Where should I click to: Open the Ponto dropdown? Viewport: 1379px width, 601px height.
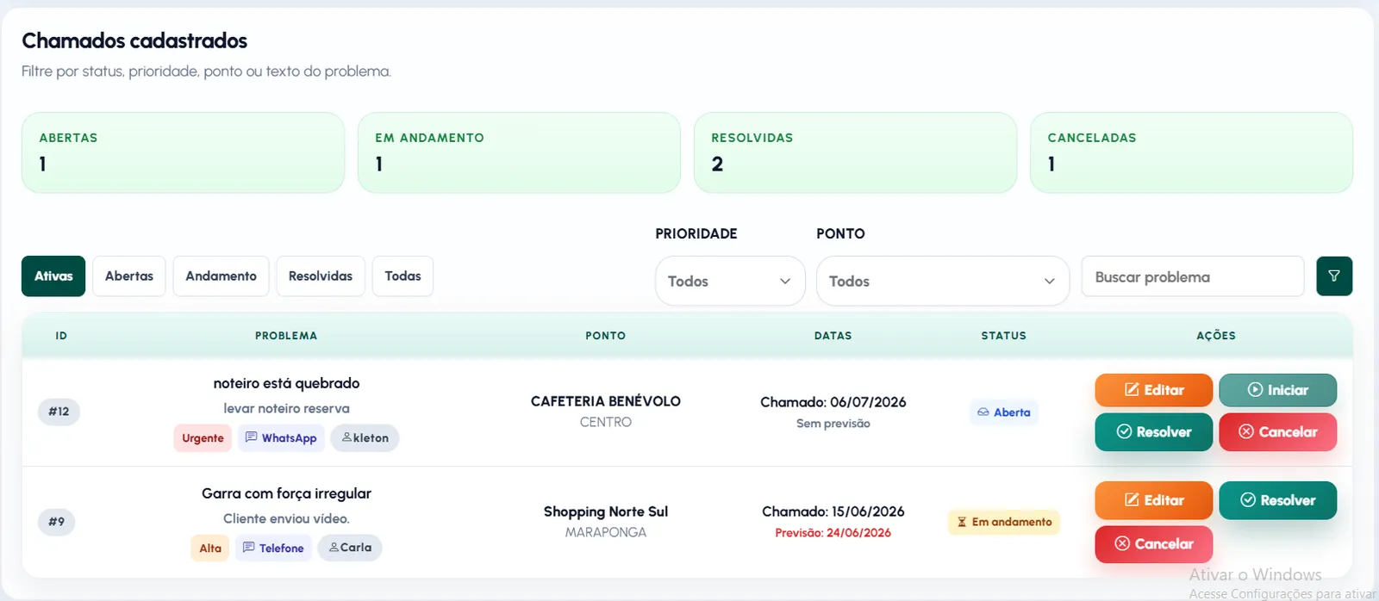(x=943, y=281)
